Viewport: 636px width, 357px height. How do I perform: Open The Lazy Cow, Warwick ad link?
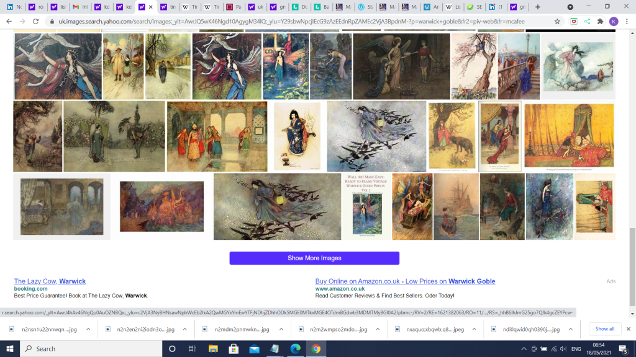[50, 281]
